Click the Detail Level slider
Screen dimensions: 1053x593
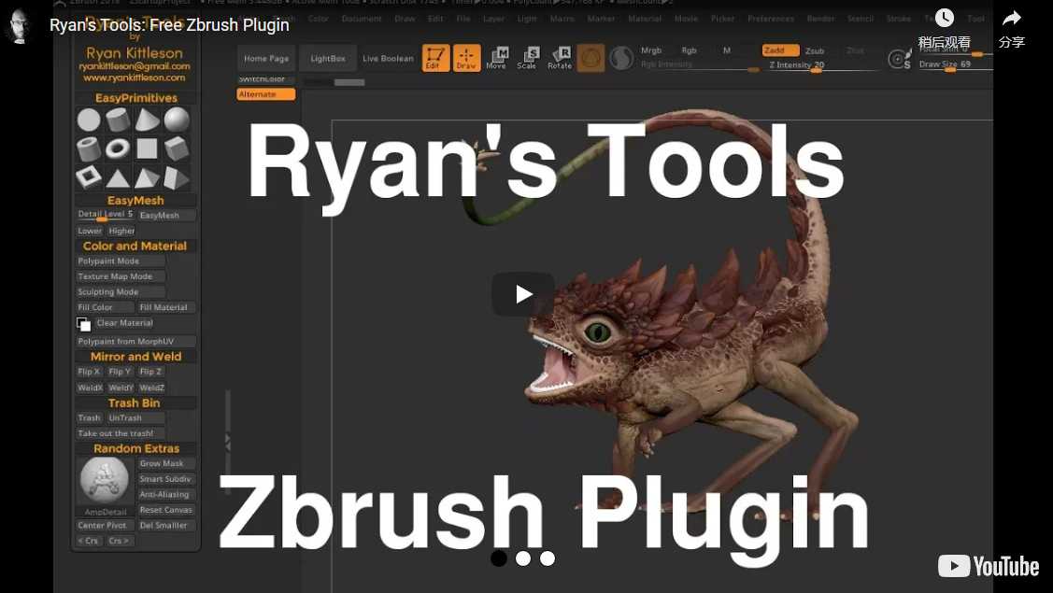(x=106, y=215)
